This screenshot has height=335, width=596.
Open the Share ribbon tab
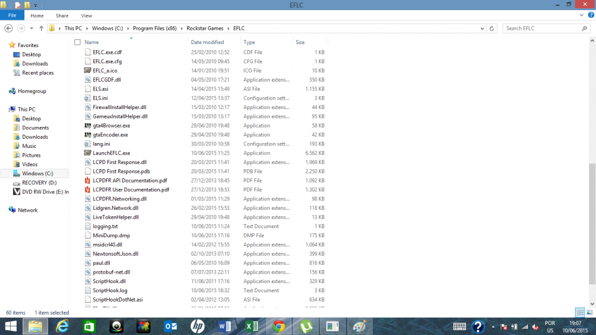(x=62, y=15)
